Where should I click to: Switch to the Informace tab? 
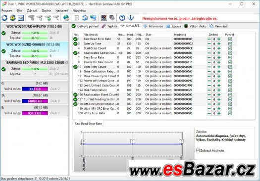coord(153,26)
